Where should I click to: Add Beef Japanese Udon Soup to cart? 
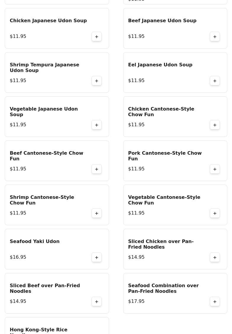[215, 36]
